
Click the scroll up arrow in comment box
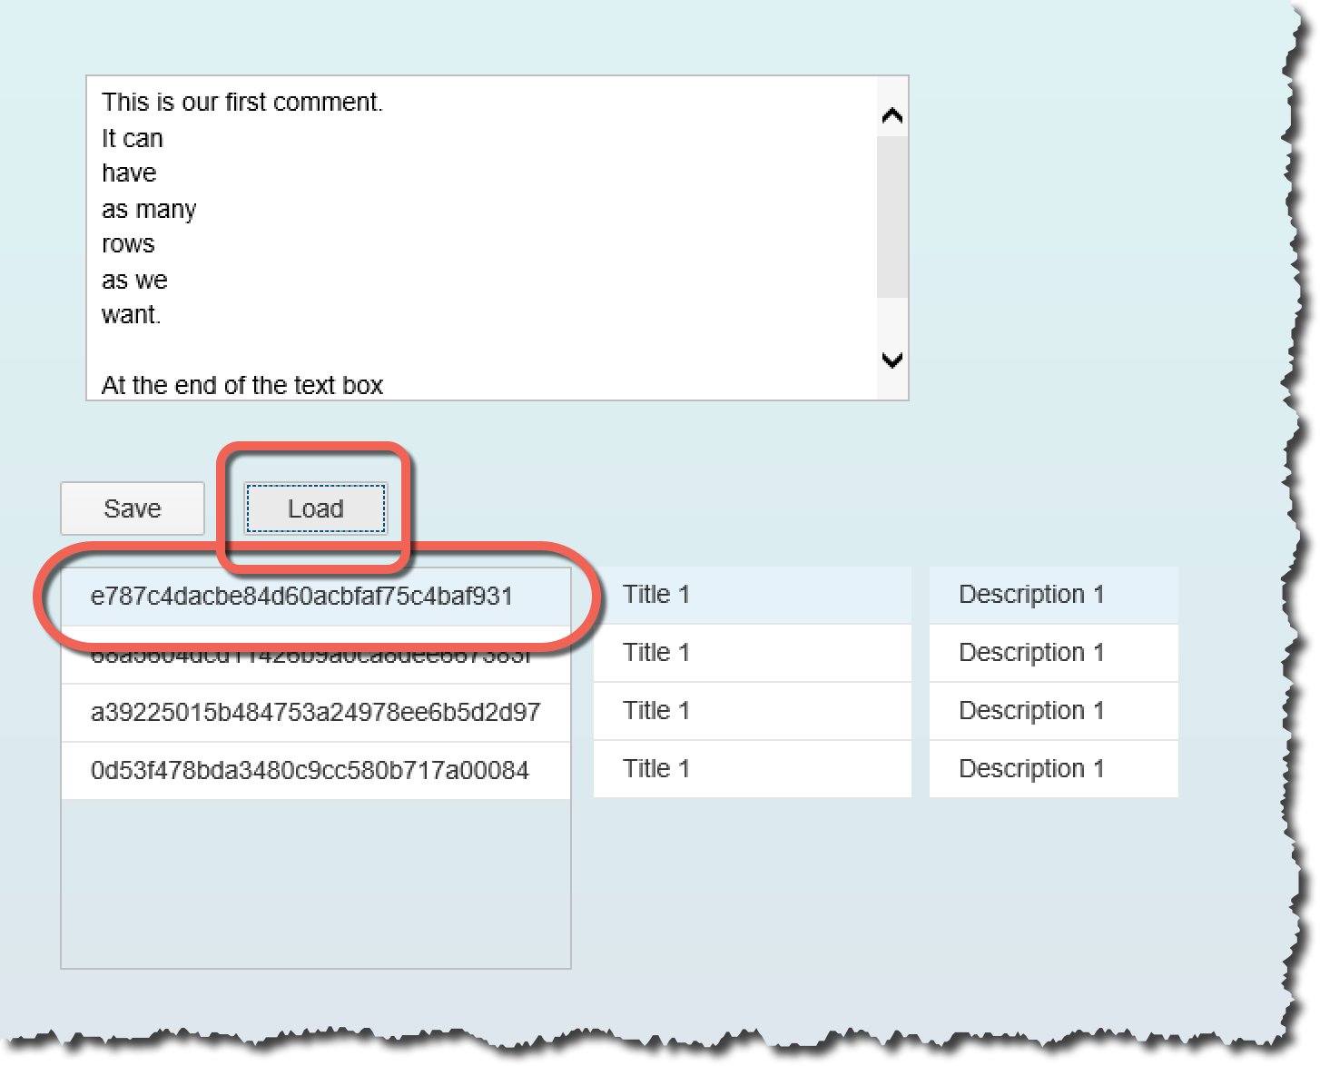pos(892,115)
